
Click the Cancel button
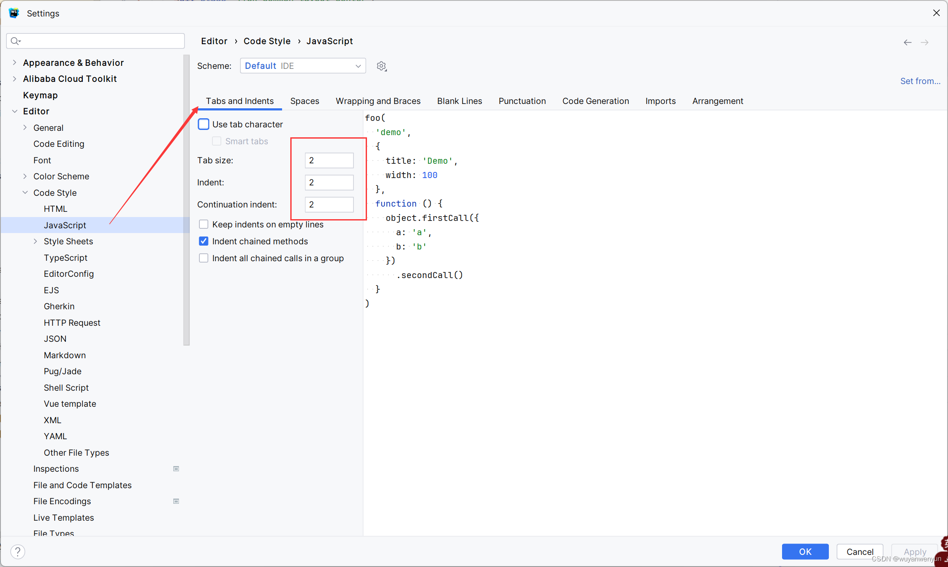(860, 551)
